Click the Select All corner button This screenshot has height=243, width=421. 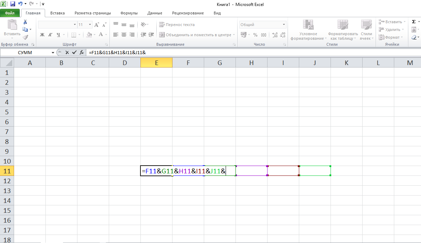[x=7, y=63]
